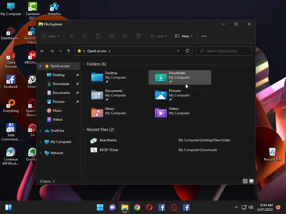Viewport: 286px width, 214px height.
Task: Open the Documents folder tile
Action: pos(117,95)
